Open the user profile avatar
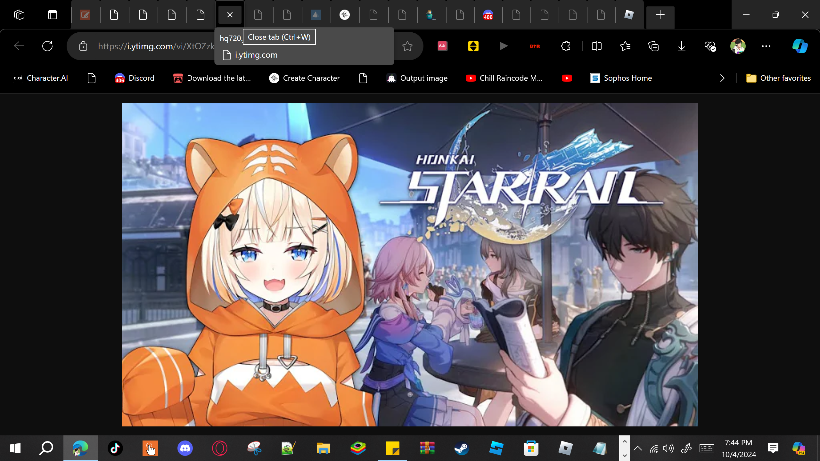 pyautogui.click(x=738, y=46)
